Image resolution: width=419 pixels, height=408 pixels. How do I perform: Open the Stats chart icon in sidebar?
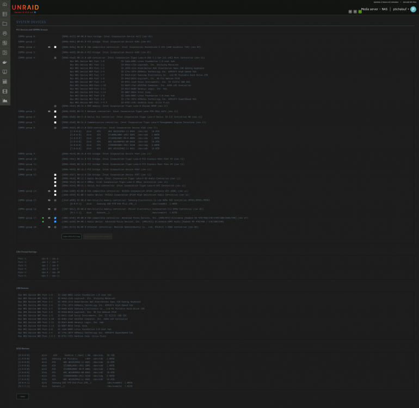[5, 101]
